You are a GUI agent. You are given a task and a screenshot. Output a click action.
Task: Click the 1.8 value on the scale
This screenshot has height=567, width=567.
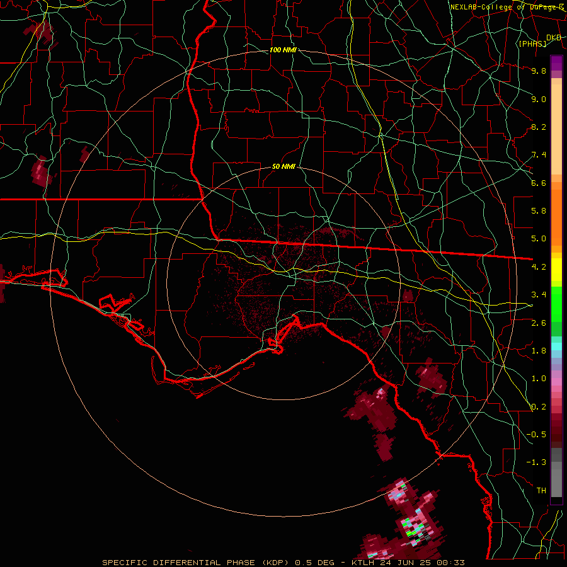click(539, 351)
